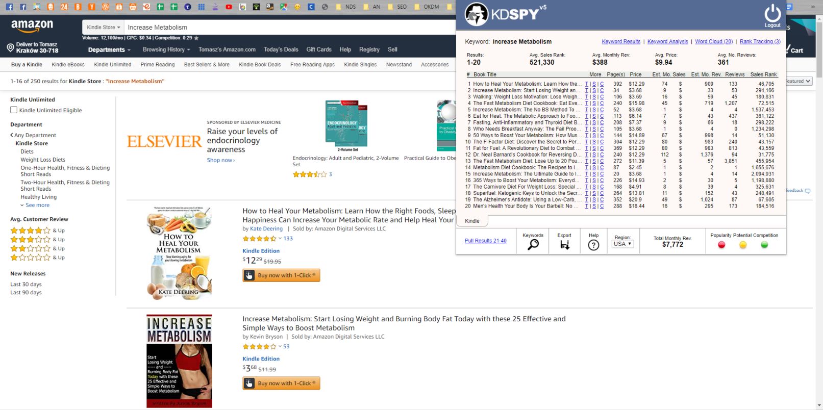
Task: Click Elsevier ad 3.5-star rating
Action: [x=309, y=174]
